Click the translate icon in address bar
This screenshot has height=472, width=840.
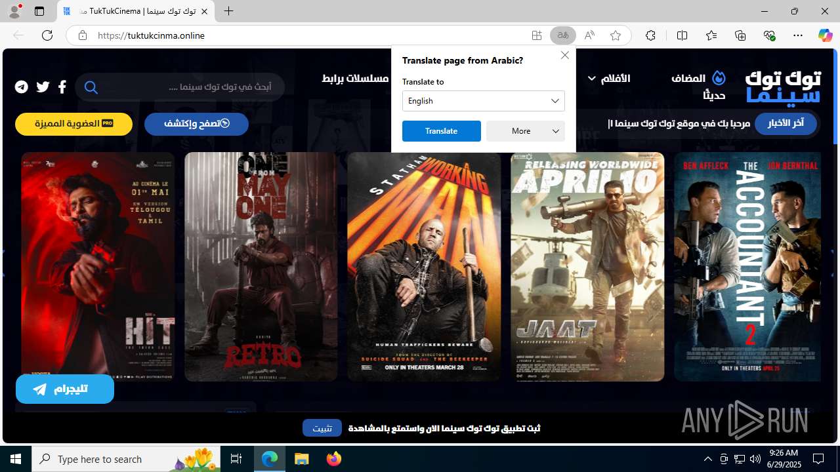point(562,35)
